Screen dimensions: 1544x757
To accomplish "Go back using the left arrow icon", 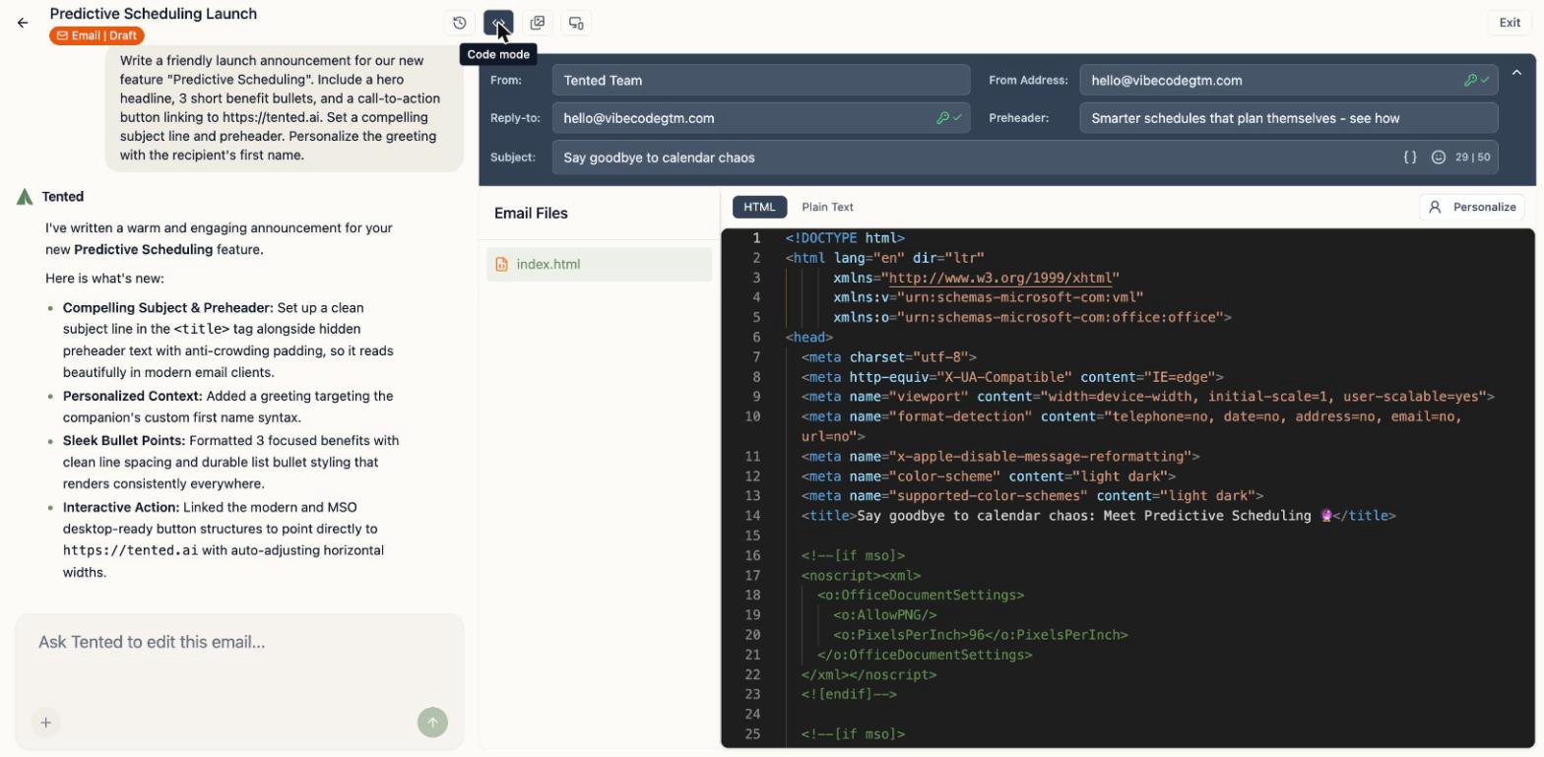I will click(23, 23).
